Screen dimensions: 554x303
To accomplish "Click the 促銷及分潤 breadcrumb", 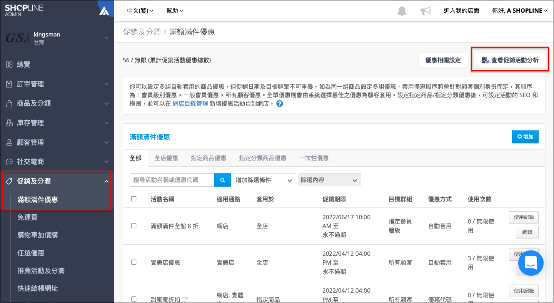I will pyautogui.click(x=142, y=32).
